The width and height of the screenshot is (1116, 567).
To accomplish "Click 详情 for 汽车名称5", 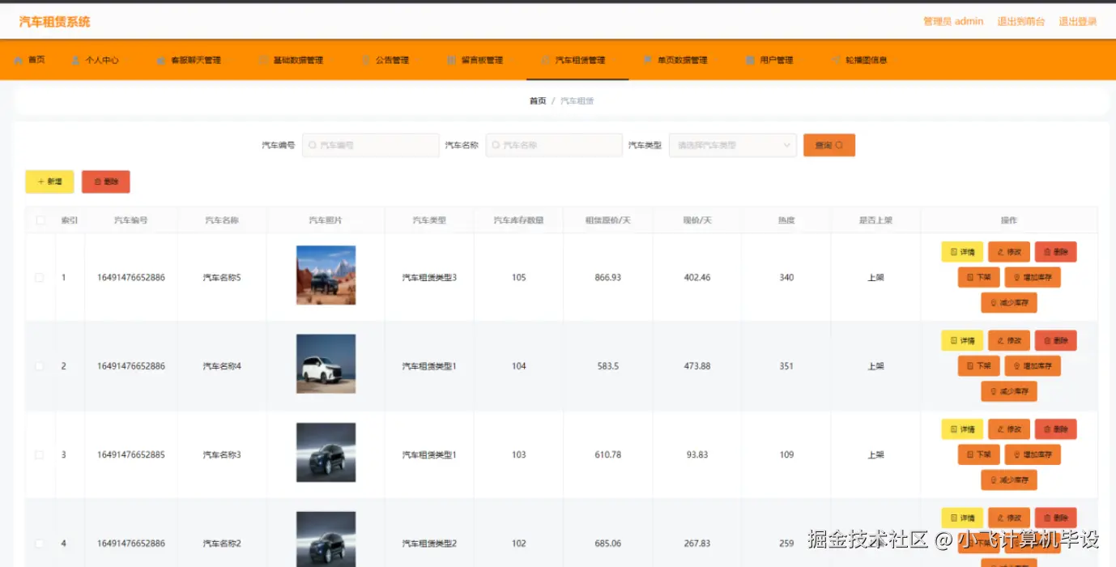I will click(962, 252).
